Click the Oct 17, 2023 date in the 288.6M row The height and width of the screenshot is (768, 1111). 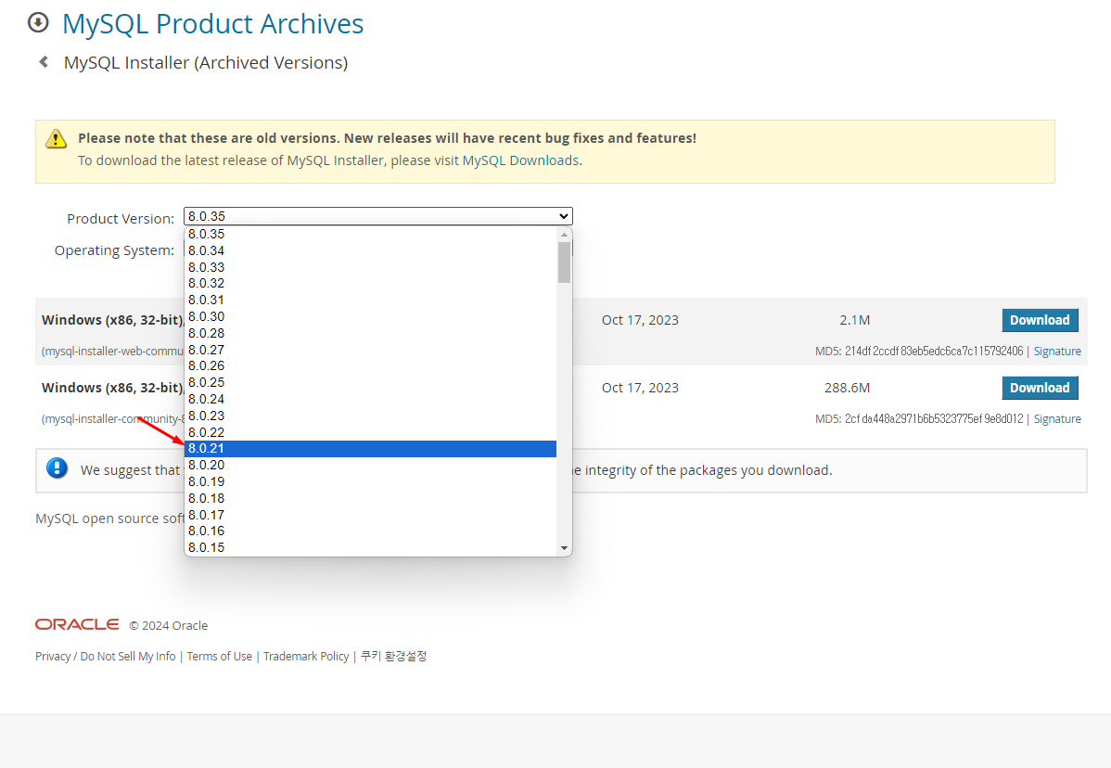(x=640, y=389)
